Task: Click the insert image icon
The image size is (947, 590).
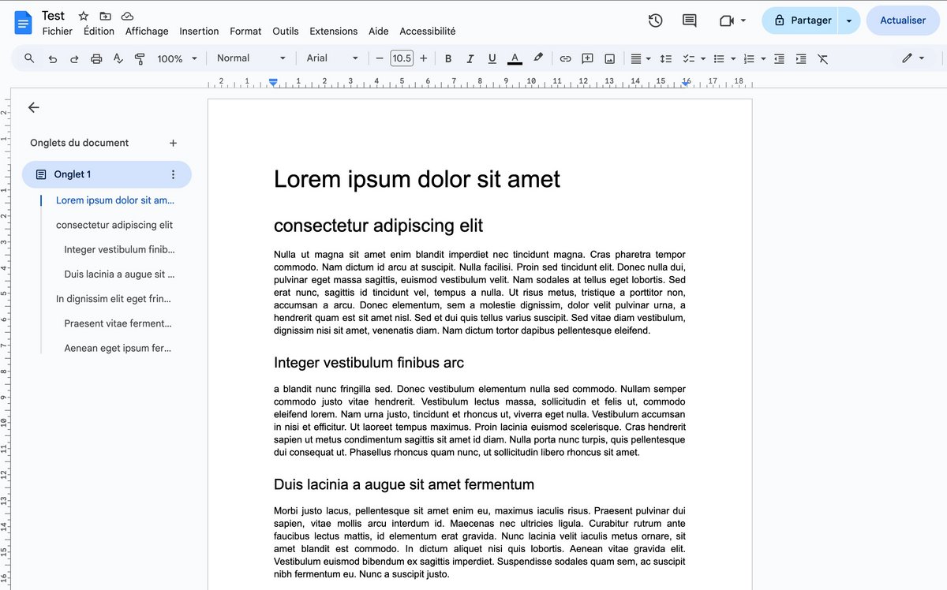Action: point(609,58)
